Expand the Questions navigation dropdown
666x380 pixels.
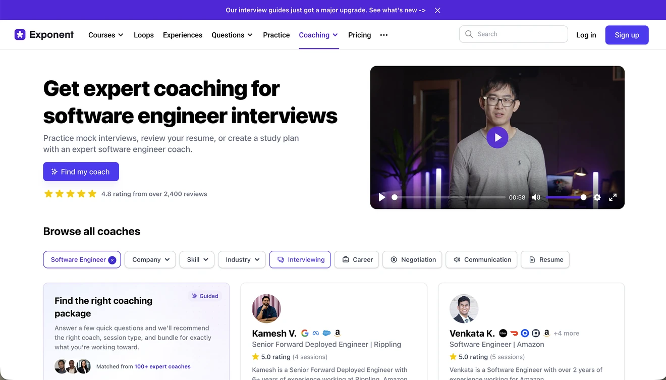[232, 35]
